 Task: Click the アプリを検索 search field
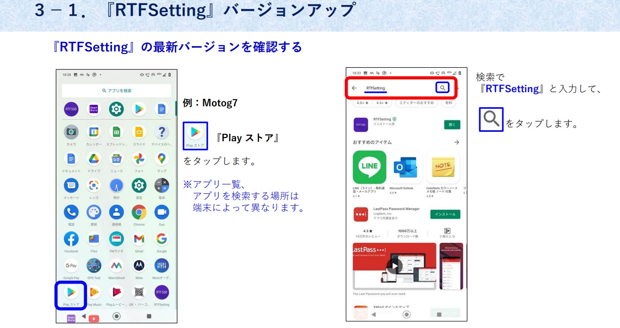click(x=117, y=91)
